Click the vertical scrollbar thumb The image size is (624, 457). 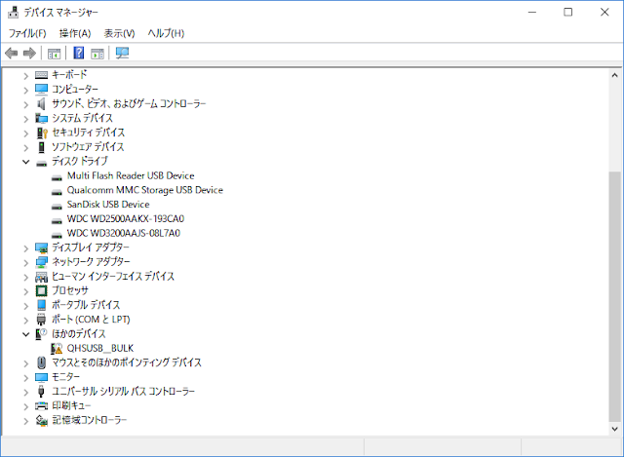coord(615,296)
